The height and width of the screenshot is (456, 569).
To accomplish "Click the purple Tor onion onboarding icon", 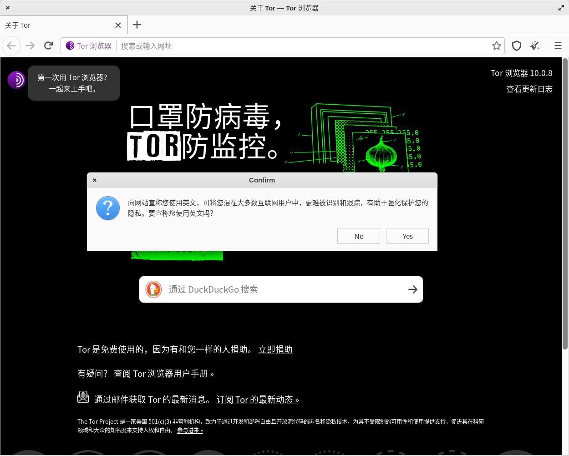I will 16,80.
